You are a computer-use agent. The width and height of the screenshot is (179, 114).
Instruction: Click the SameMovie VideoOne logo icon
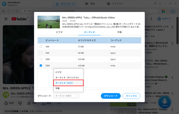pyautogui.click(x=4, y=4)
